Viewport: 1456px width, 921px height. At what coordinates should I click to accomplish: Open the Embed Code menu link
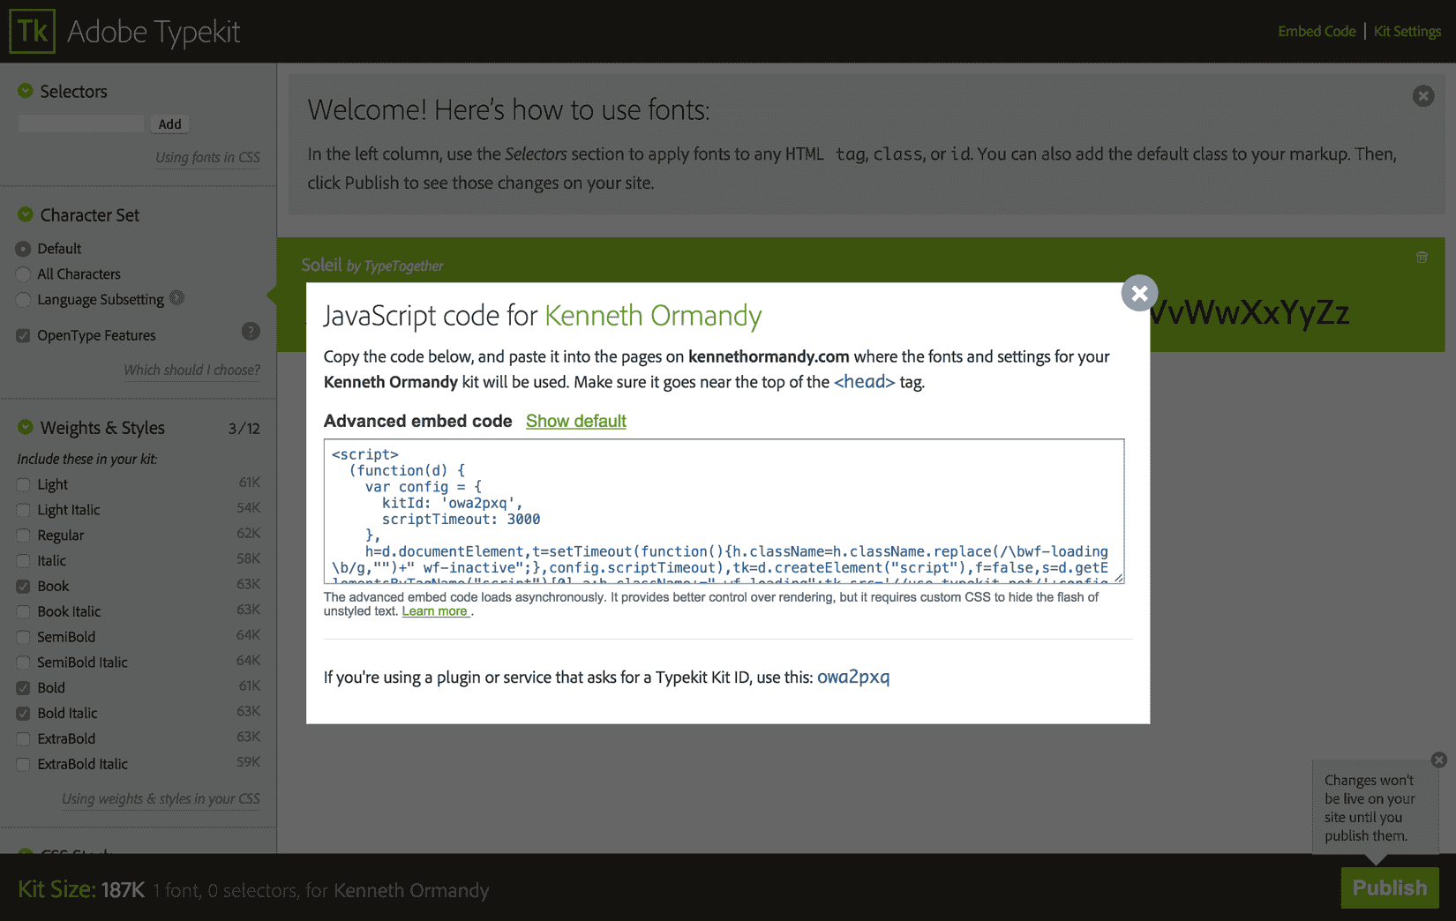click(x=1317, y=32)
